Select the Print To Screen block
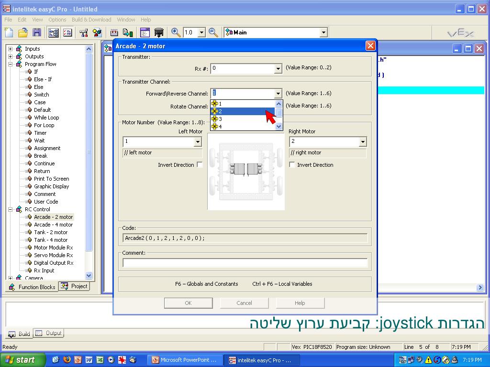This screenshot has width=490, height=367. [x=52, y=179]
